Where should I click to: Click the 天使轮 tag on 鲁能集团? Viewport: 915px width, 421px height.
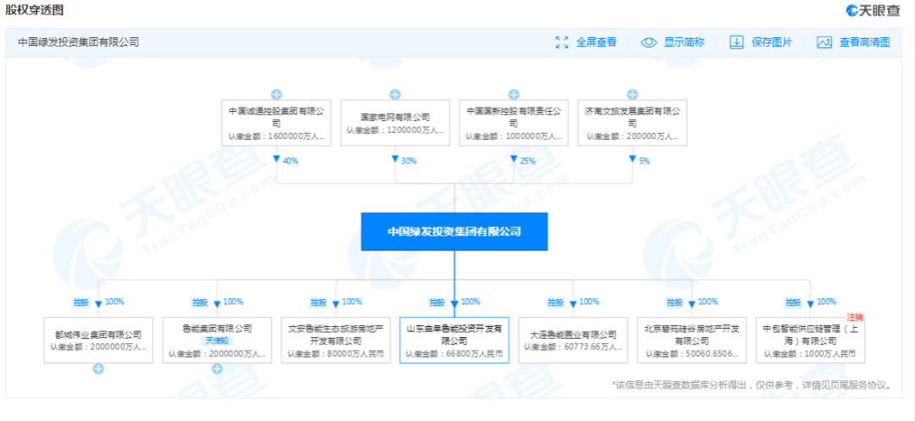point(217,341)
